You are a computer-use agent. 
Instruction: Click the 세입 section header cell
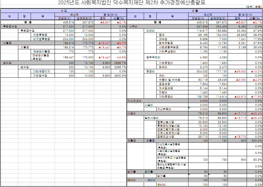click(x=63, y=10)
